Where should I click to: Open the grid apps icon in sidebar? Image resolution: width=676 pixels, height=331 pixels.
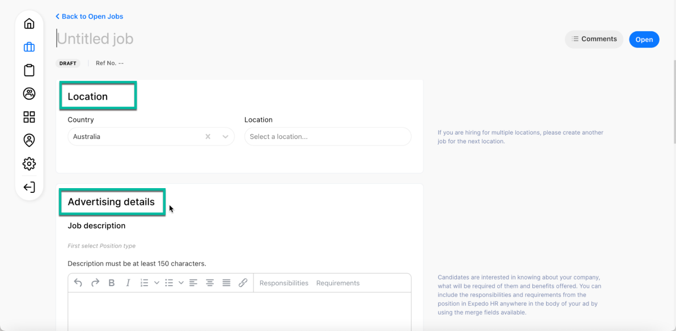coord(29,117)
